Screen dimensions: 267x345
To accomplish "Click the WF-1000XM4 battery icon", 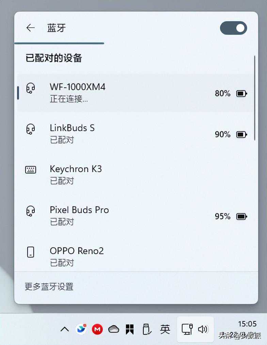I will (x=241, y=94).
